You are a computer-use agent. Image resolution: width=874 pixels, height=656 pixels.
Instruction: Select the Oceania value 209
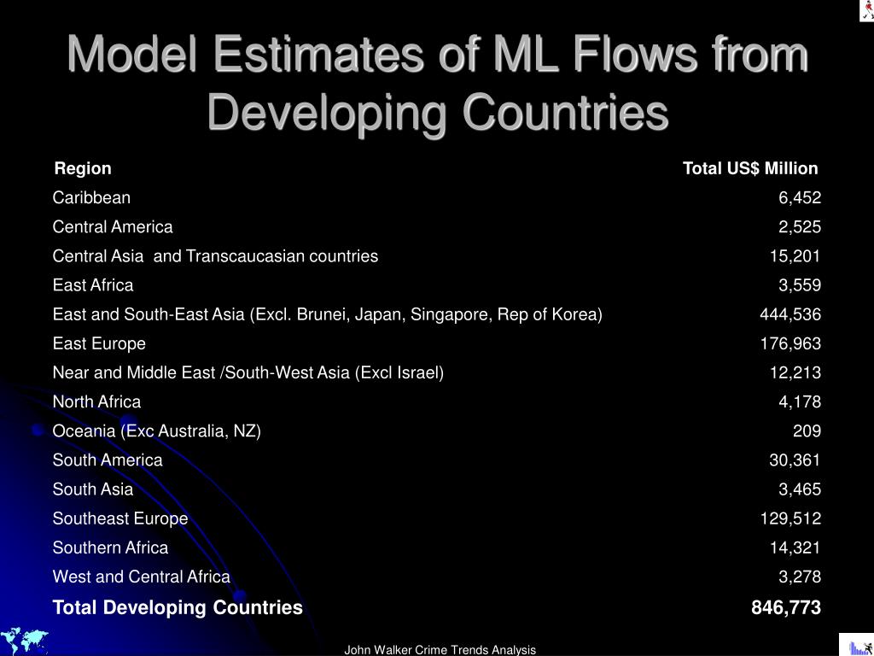807,431
